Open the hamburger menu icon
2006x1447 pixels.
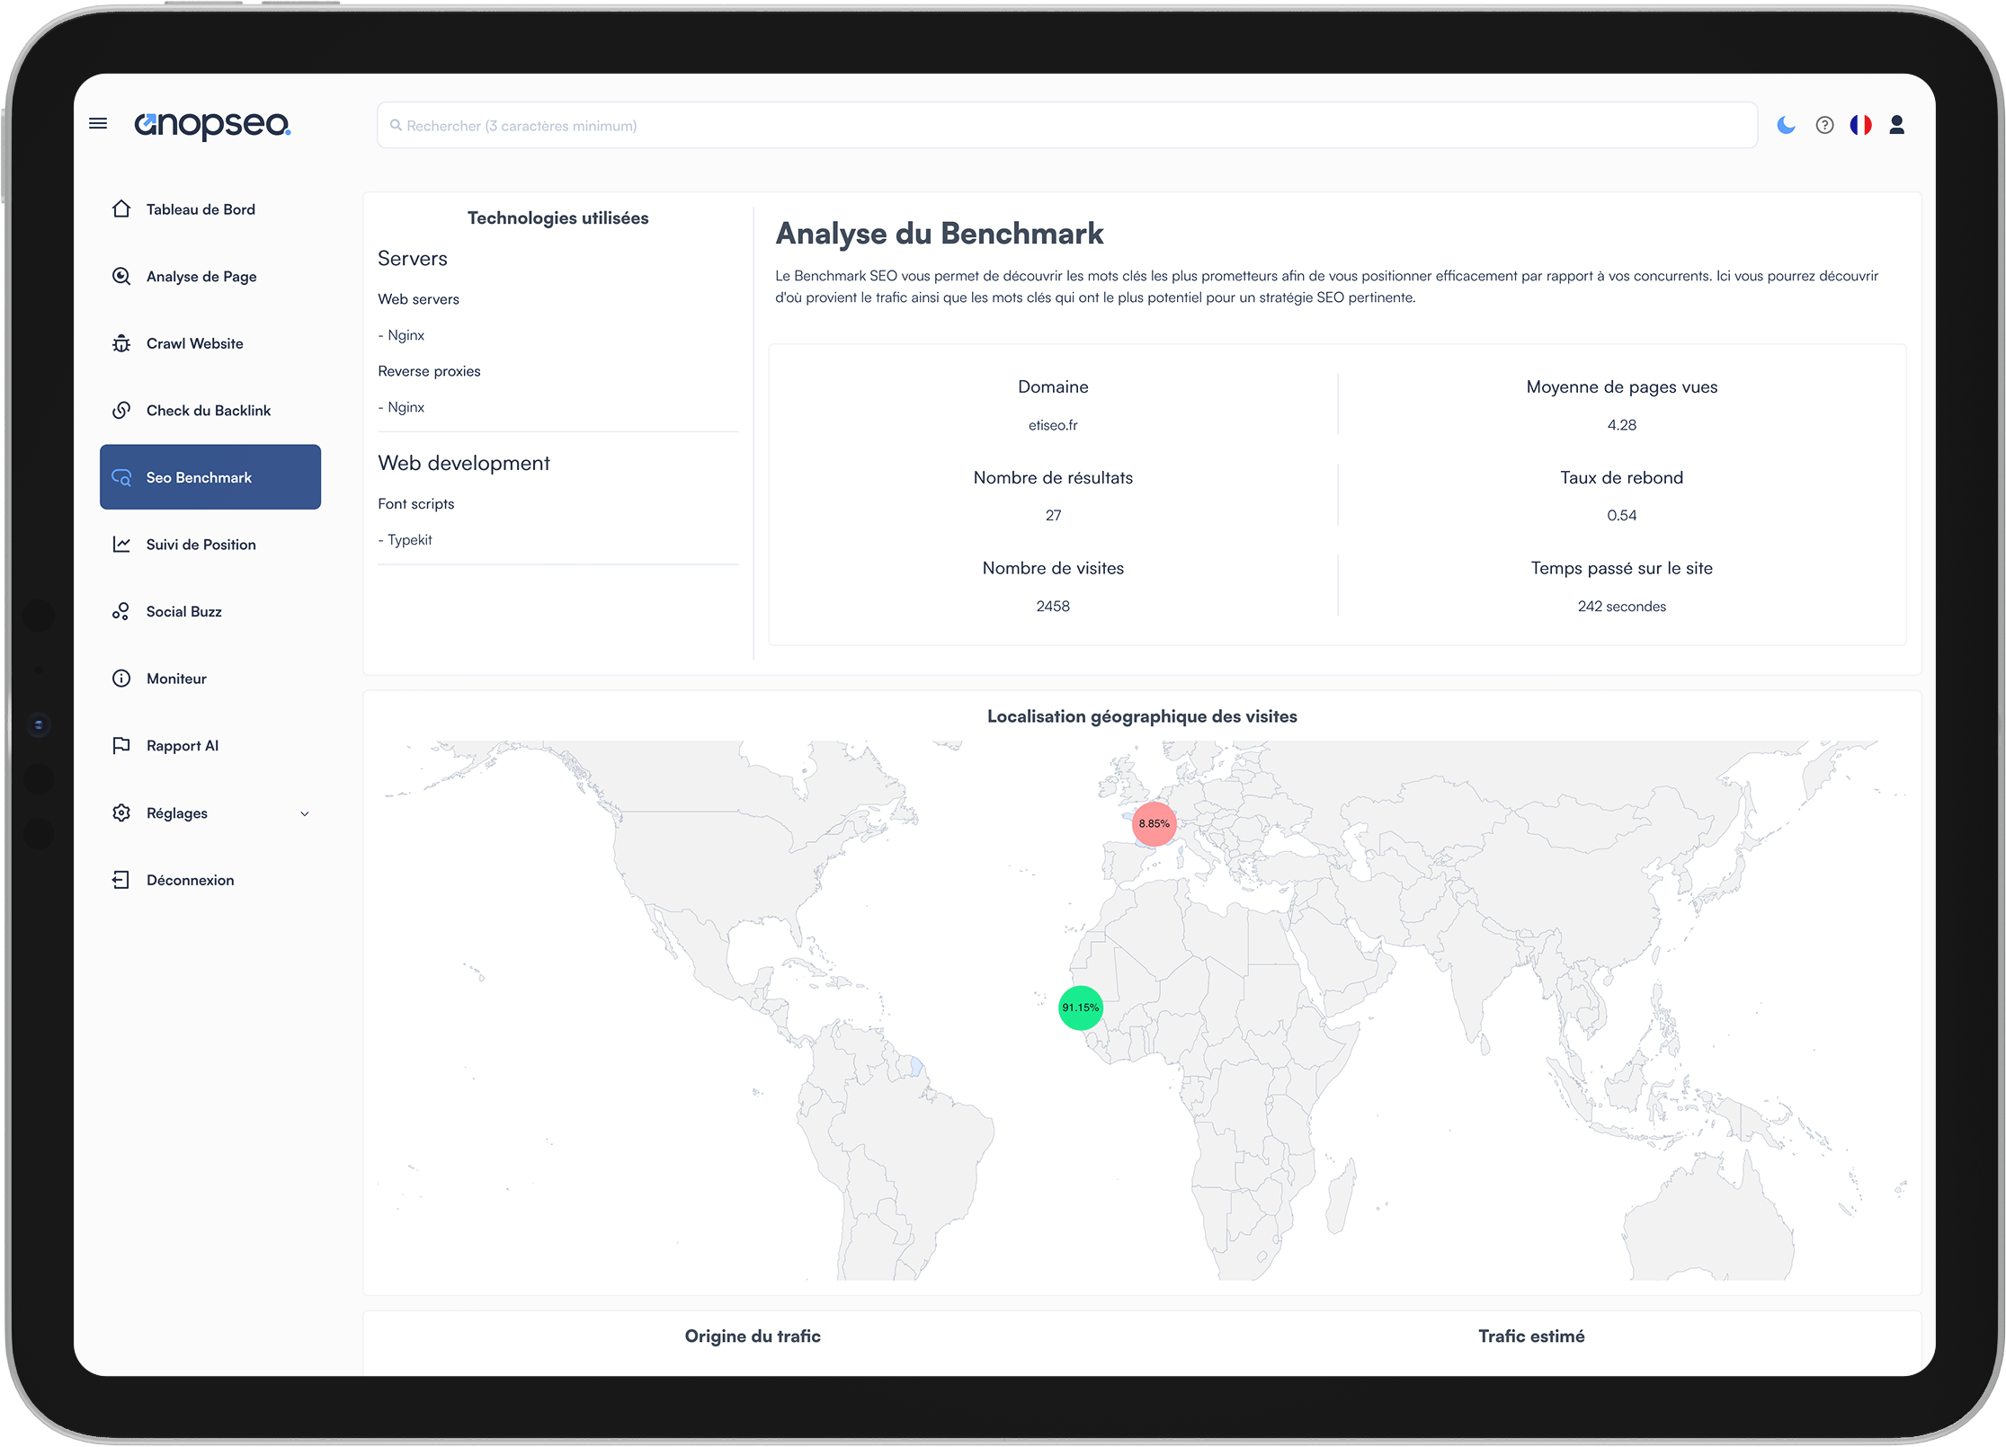[98, 124]
